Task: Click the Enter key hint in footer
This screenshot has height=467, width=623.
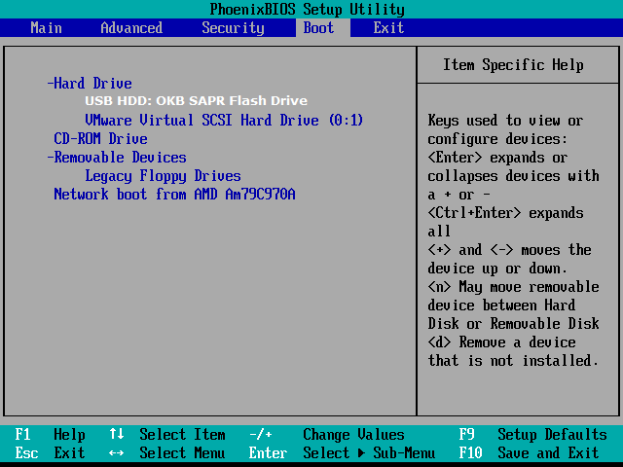Action: pos(268,452)
